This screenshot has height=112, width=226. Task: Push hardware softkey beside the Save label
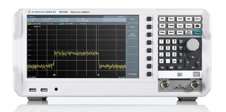coord(149,19)
